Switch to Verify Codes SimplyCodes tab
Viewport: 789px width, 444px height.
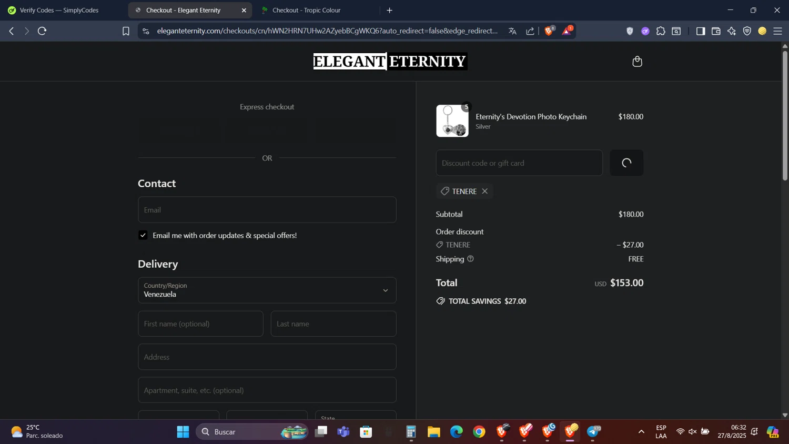point(59,10)
